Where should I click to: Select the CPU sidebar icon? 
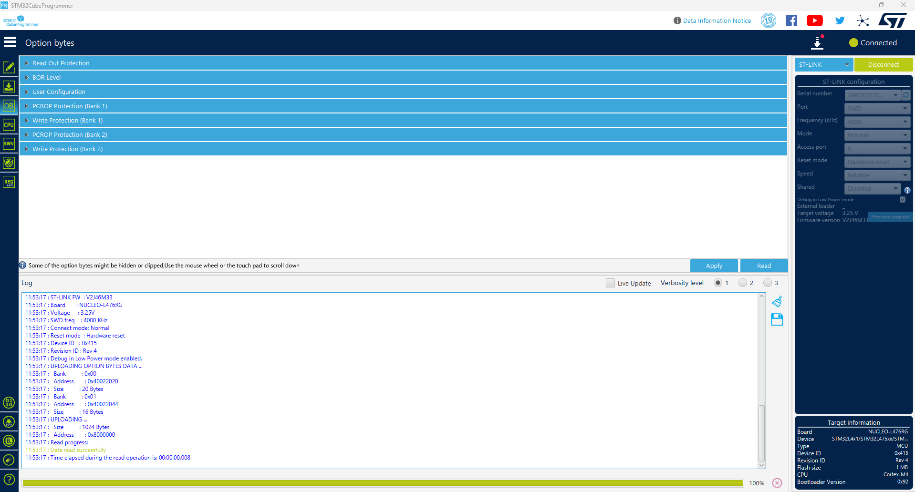point(9,124)
